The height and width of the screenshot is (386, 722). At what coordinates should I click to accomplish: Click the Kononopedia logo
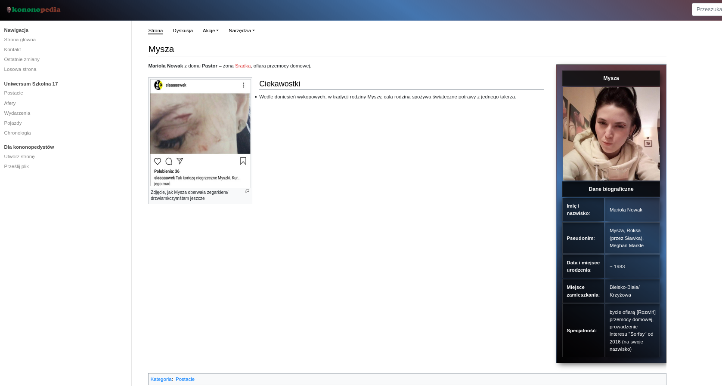(34, 10)
